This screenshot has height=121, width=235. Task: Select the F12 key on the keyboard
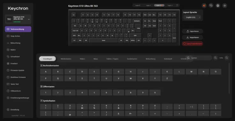(139, 15)
